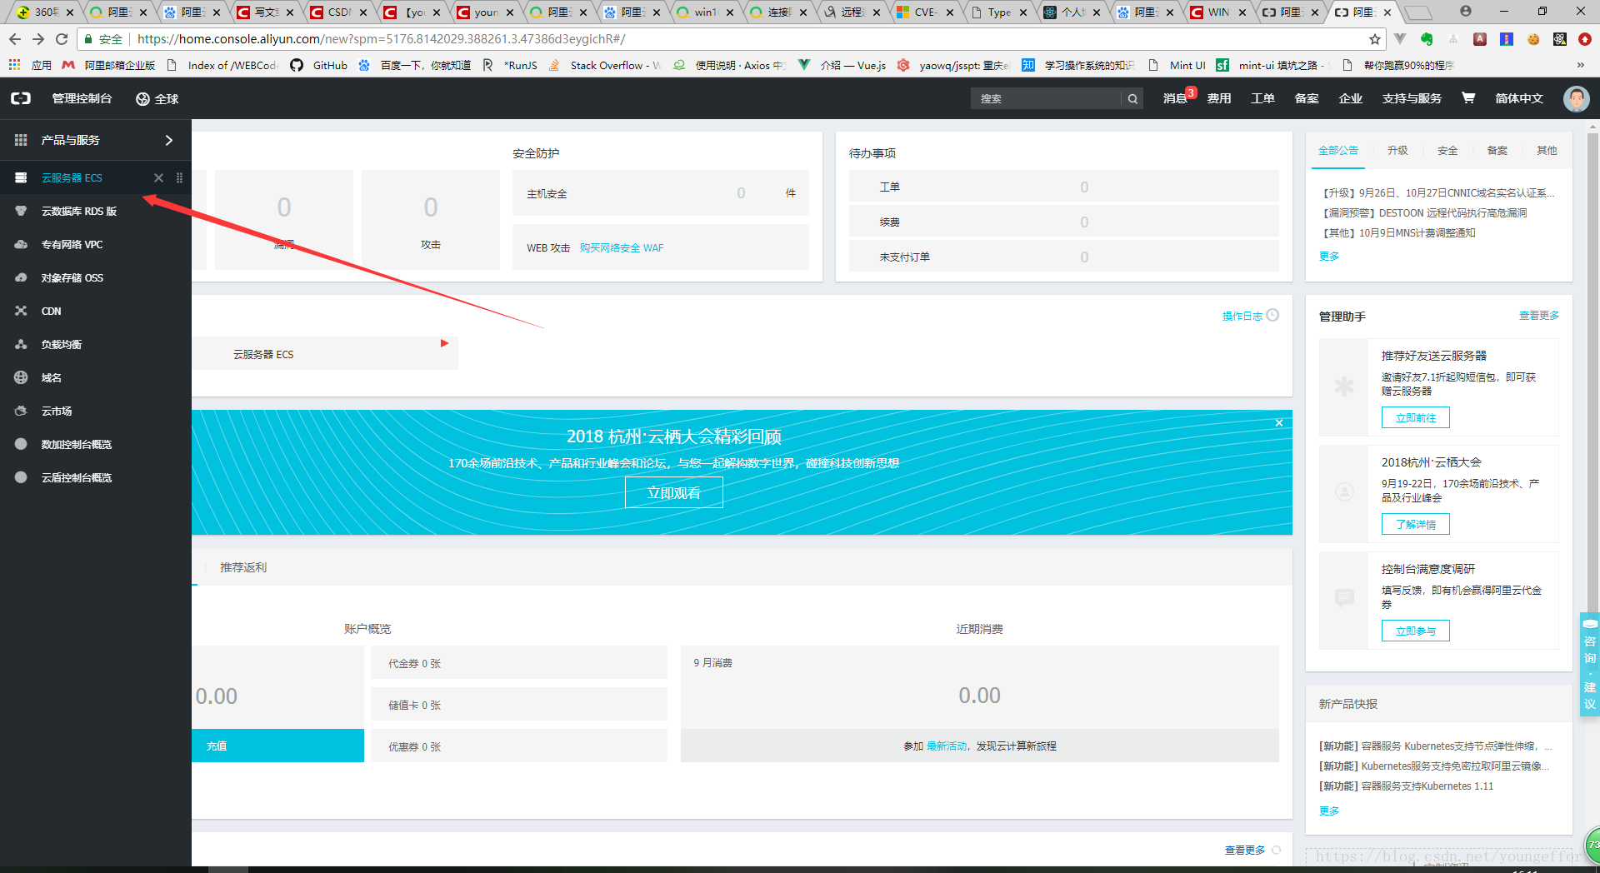Click 立即观看 banner button
The image size is (1600, 873).
tap(674, 492)
